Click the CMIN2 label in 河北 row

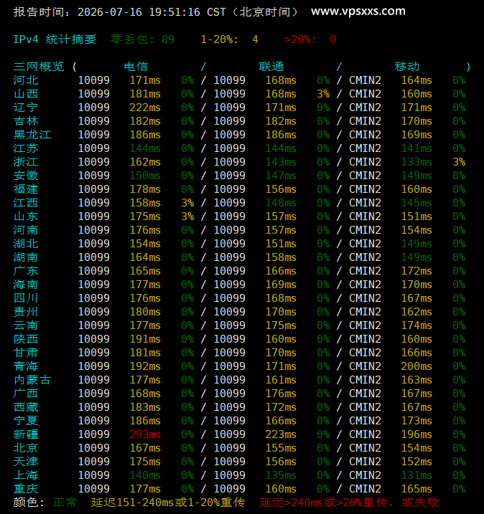(x=365, y=80)
